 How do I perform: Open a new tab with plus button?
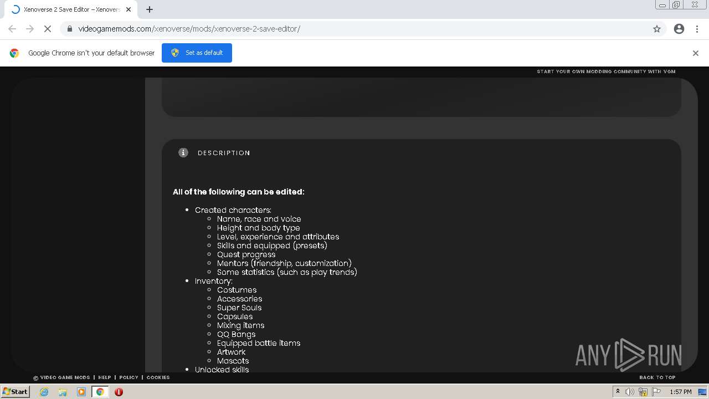(x=150, y=9)
